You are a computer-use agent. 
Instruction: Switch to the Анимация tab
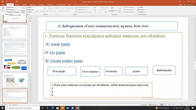[x=41, y=5]
